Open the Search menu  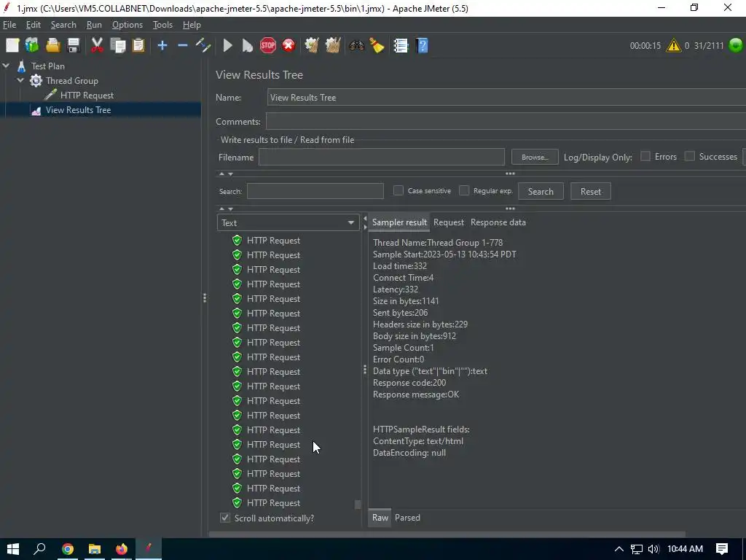coord(63,25)
